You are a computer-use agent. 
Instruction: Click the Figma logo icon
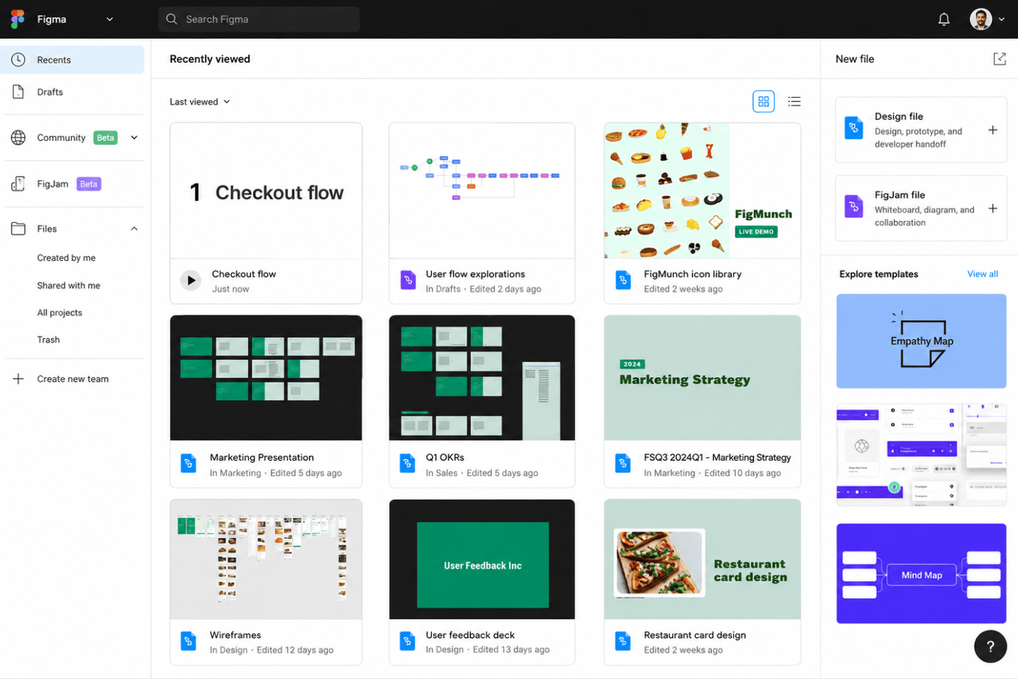(x=18, y=19)
